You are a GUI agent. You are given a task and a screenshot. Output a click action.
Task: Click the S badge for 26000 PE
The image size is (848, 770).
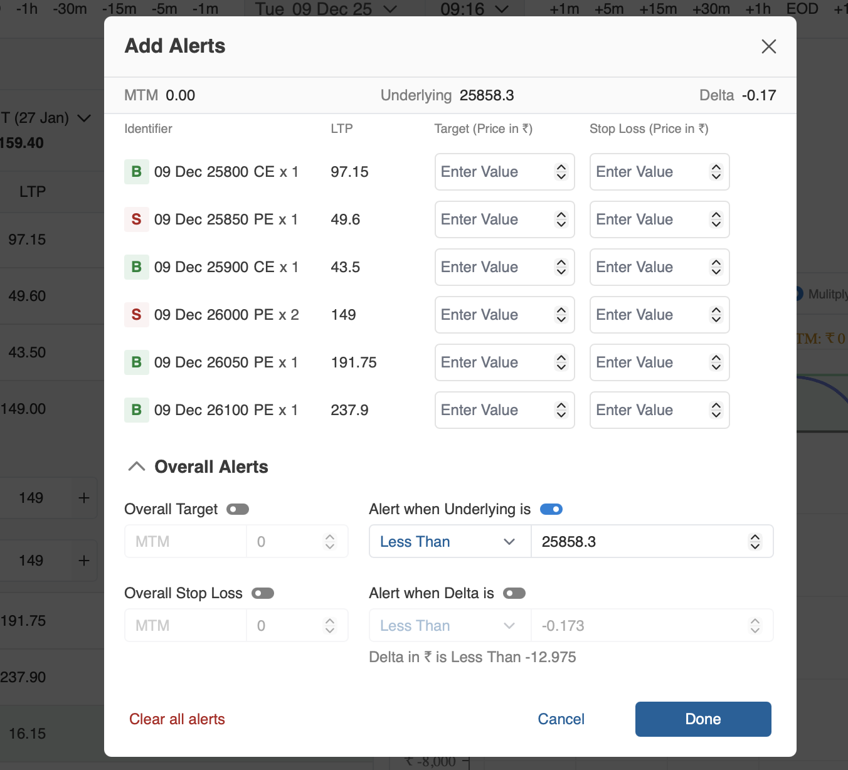tap(136, 315)
